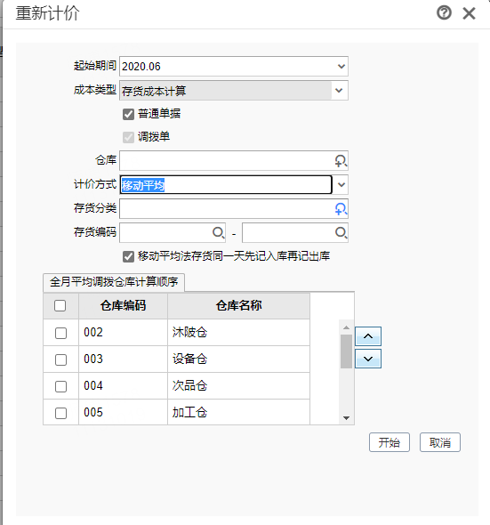
Task: Open the help question mark icon
Action: point(444,13)
